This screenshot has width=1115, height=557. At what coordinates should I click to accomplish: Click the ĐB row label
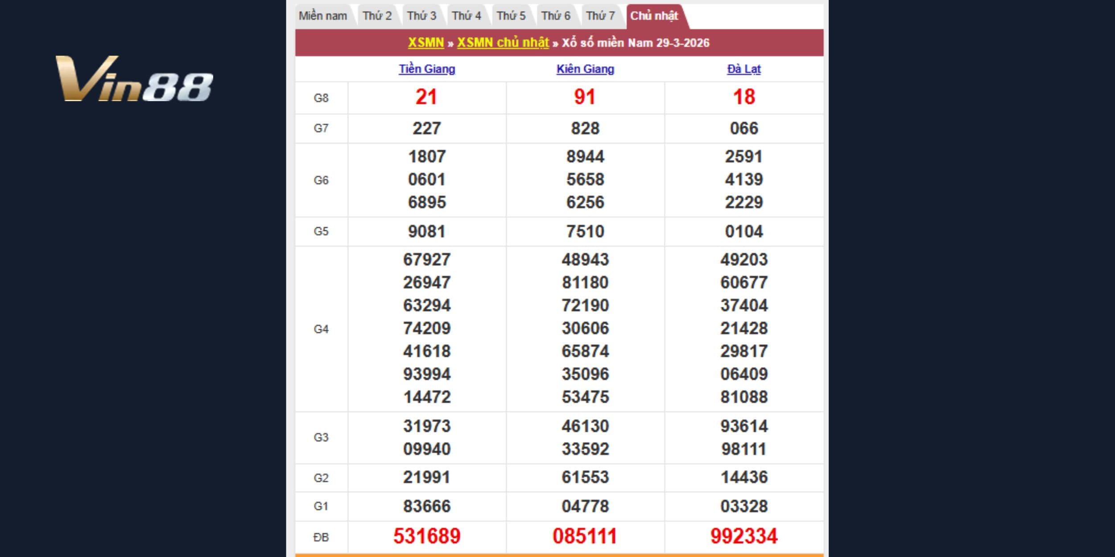[x=321, y=537]
